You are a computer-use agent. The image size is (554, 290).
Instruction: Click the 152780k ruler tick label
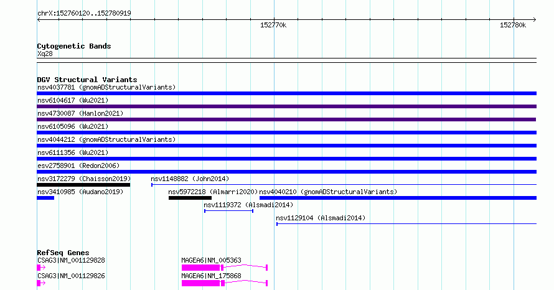coord(513,25)
